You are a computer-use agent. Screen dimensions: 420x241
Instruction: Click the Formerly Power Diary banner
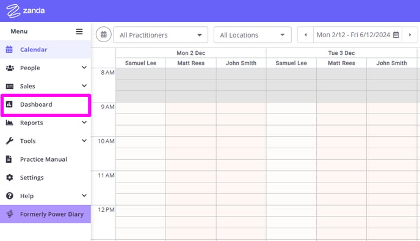[x=46, y=214]
